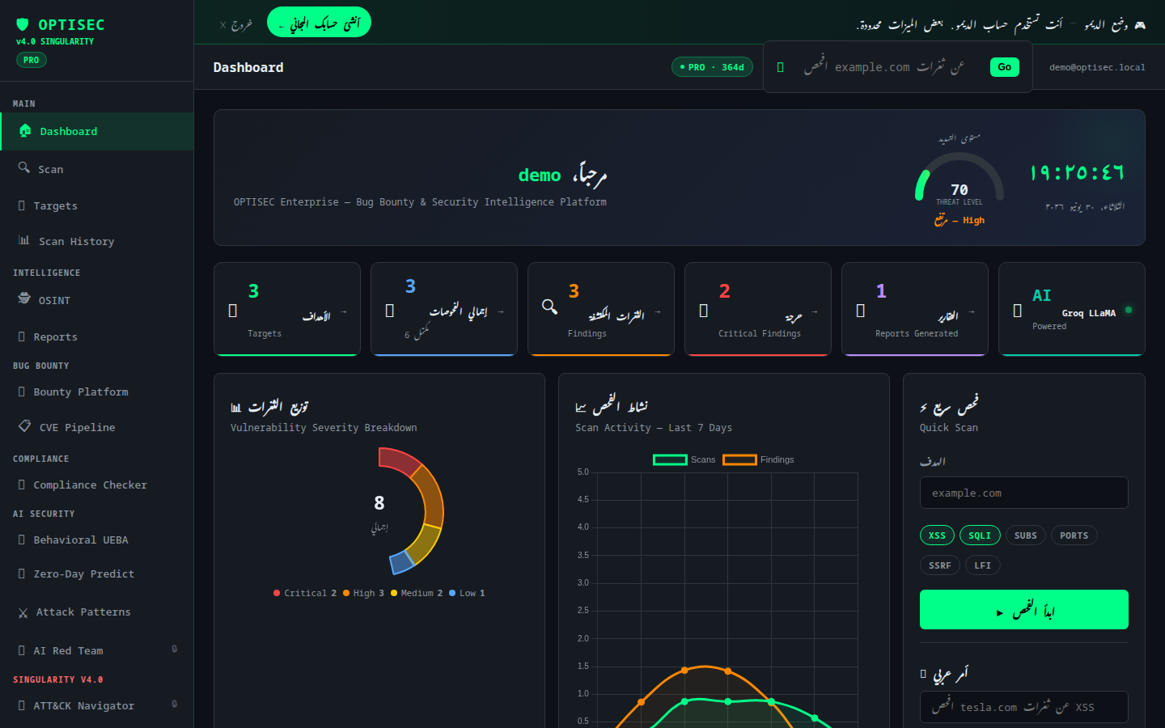Open Targets in the sidebar
Screen dimensions: 1165x728
[97, 206]
